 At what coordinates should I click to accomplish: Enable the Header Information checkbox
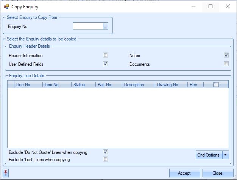[106, 55]
